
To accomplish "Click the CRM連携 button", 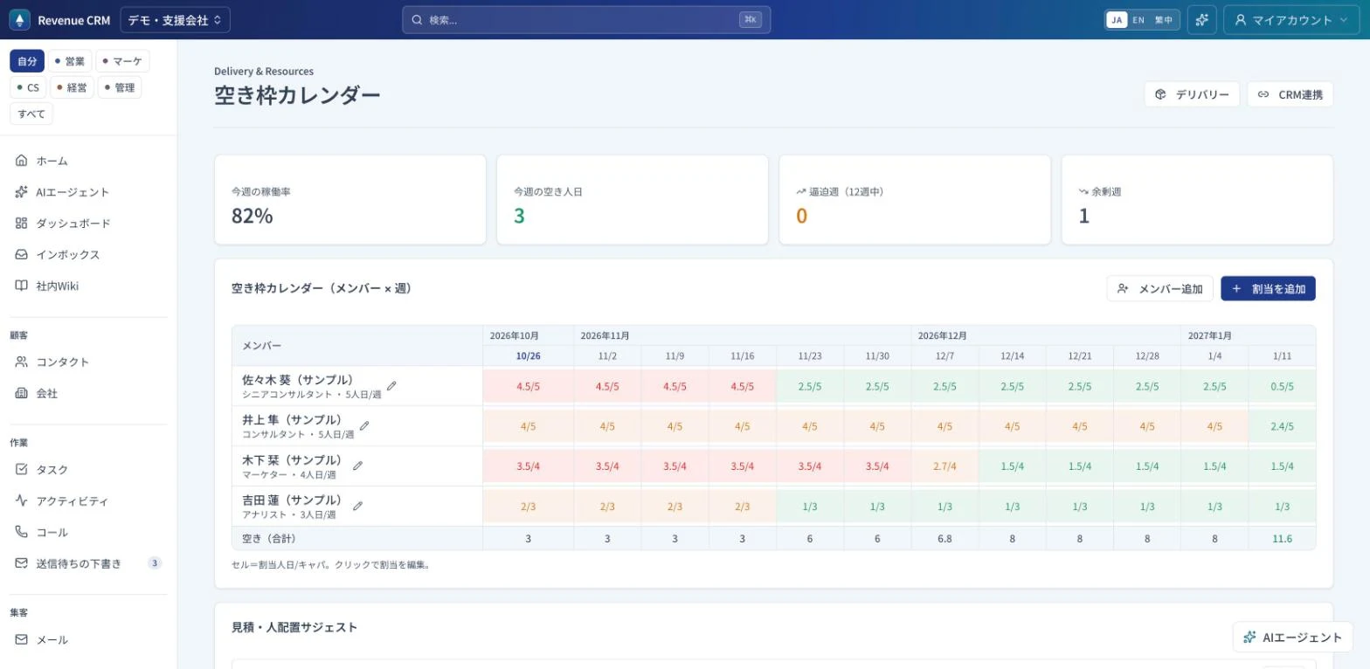I will (1290, 94).
